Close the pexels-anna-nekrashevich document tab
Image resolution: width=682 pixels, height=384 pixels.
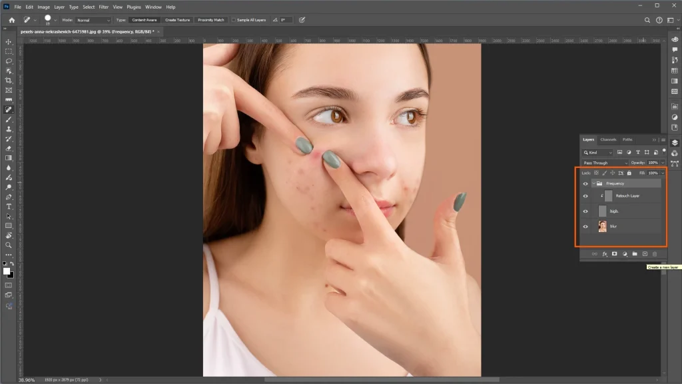[x=159, y=32]
